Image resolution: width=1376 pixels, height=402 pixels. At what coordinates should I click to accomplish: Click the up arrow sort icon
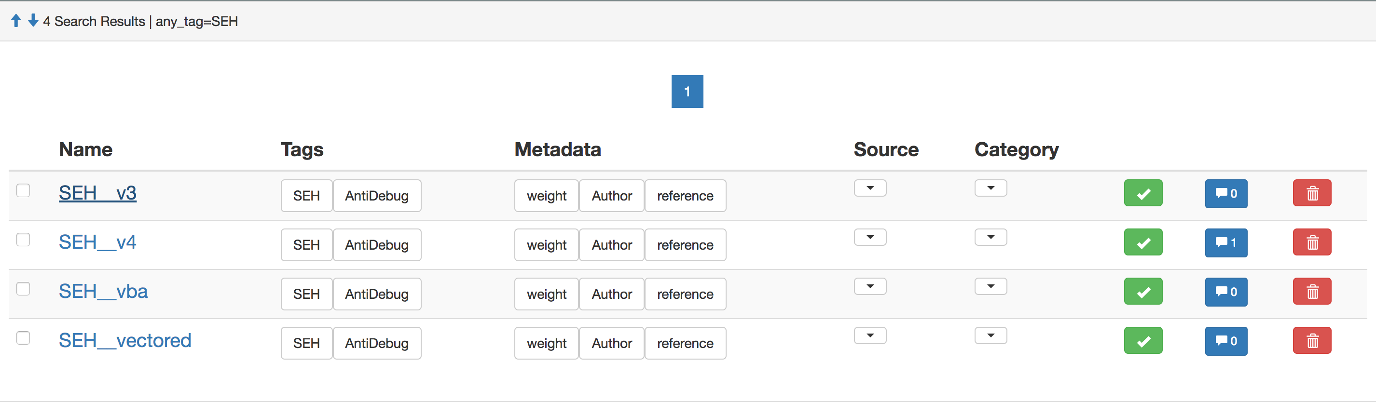(16, 21)
